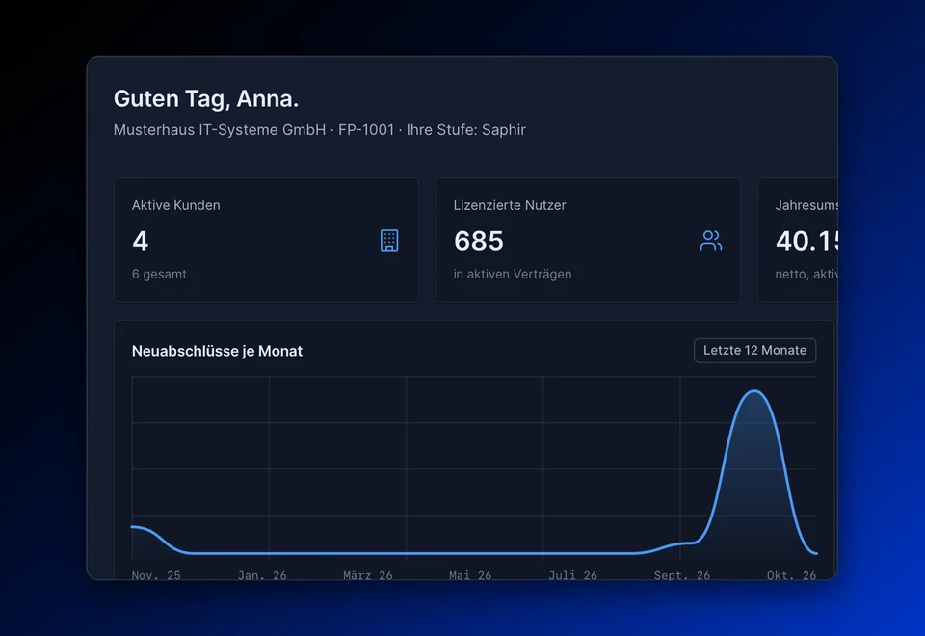Select the 685 licensed users value
This screenshot has height=636, width=925.
[479, 241]
